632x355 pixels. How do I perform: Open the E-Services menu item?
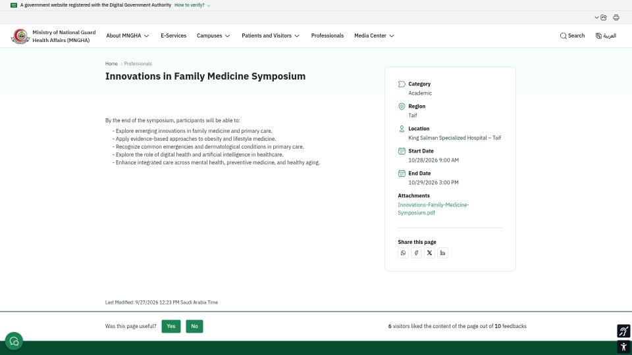tap(173, 35)
